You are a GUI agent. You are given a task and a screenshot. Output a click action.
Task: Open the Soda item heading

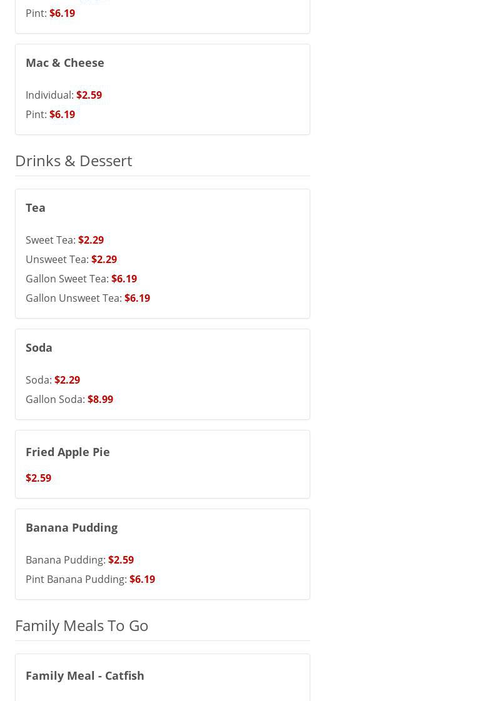coord(39,347)
